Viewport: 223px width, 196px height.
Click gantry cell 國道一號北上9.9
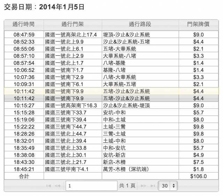pos(73,42)
